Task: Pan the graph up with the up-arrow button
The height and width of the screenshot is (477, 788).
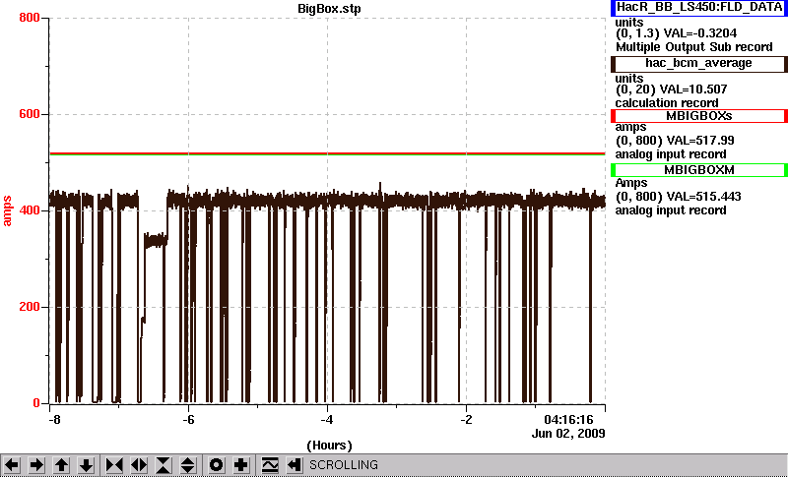Action: 61,465
